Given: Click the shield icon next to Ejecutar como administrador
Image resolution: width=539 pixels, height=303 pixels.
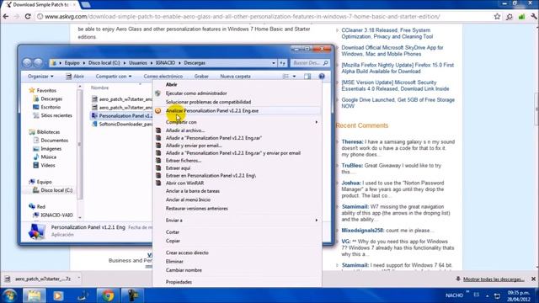Looking at the screenshot, I should point(157,93).
